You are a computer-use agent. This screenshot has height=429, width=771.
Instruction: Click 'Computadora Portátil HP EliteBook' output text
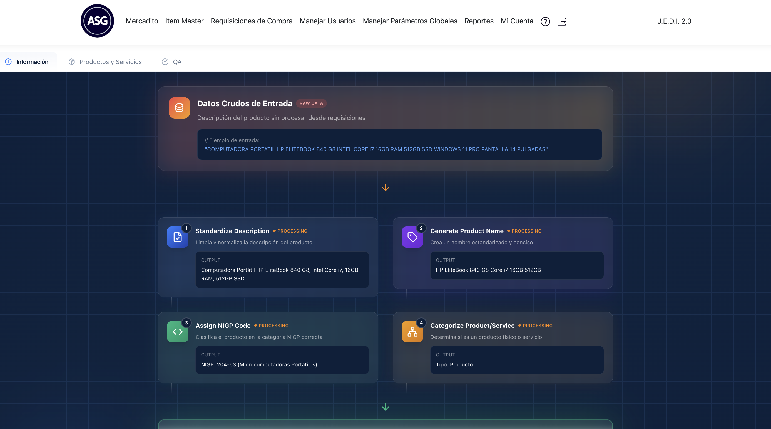click(280, 274)
